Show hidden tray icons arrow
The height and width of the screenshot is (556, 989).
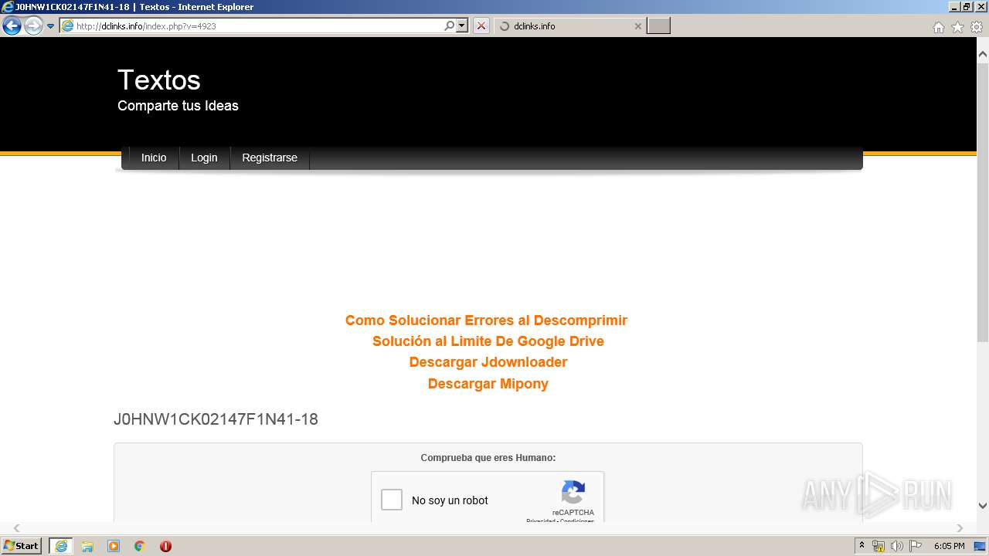point(862,546)
